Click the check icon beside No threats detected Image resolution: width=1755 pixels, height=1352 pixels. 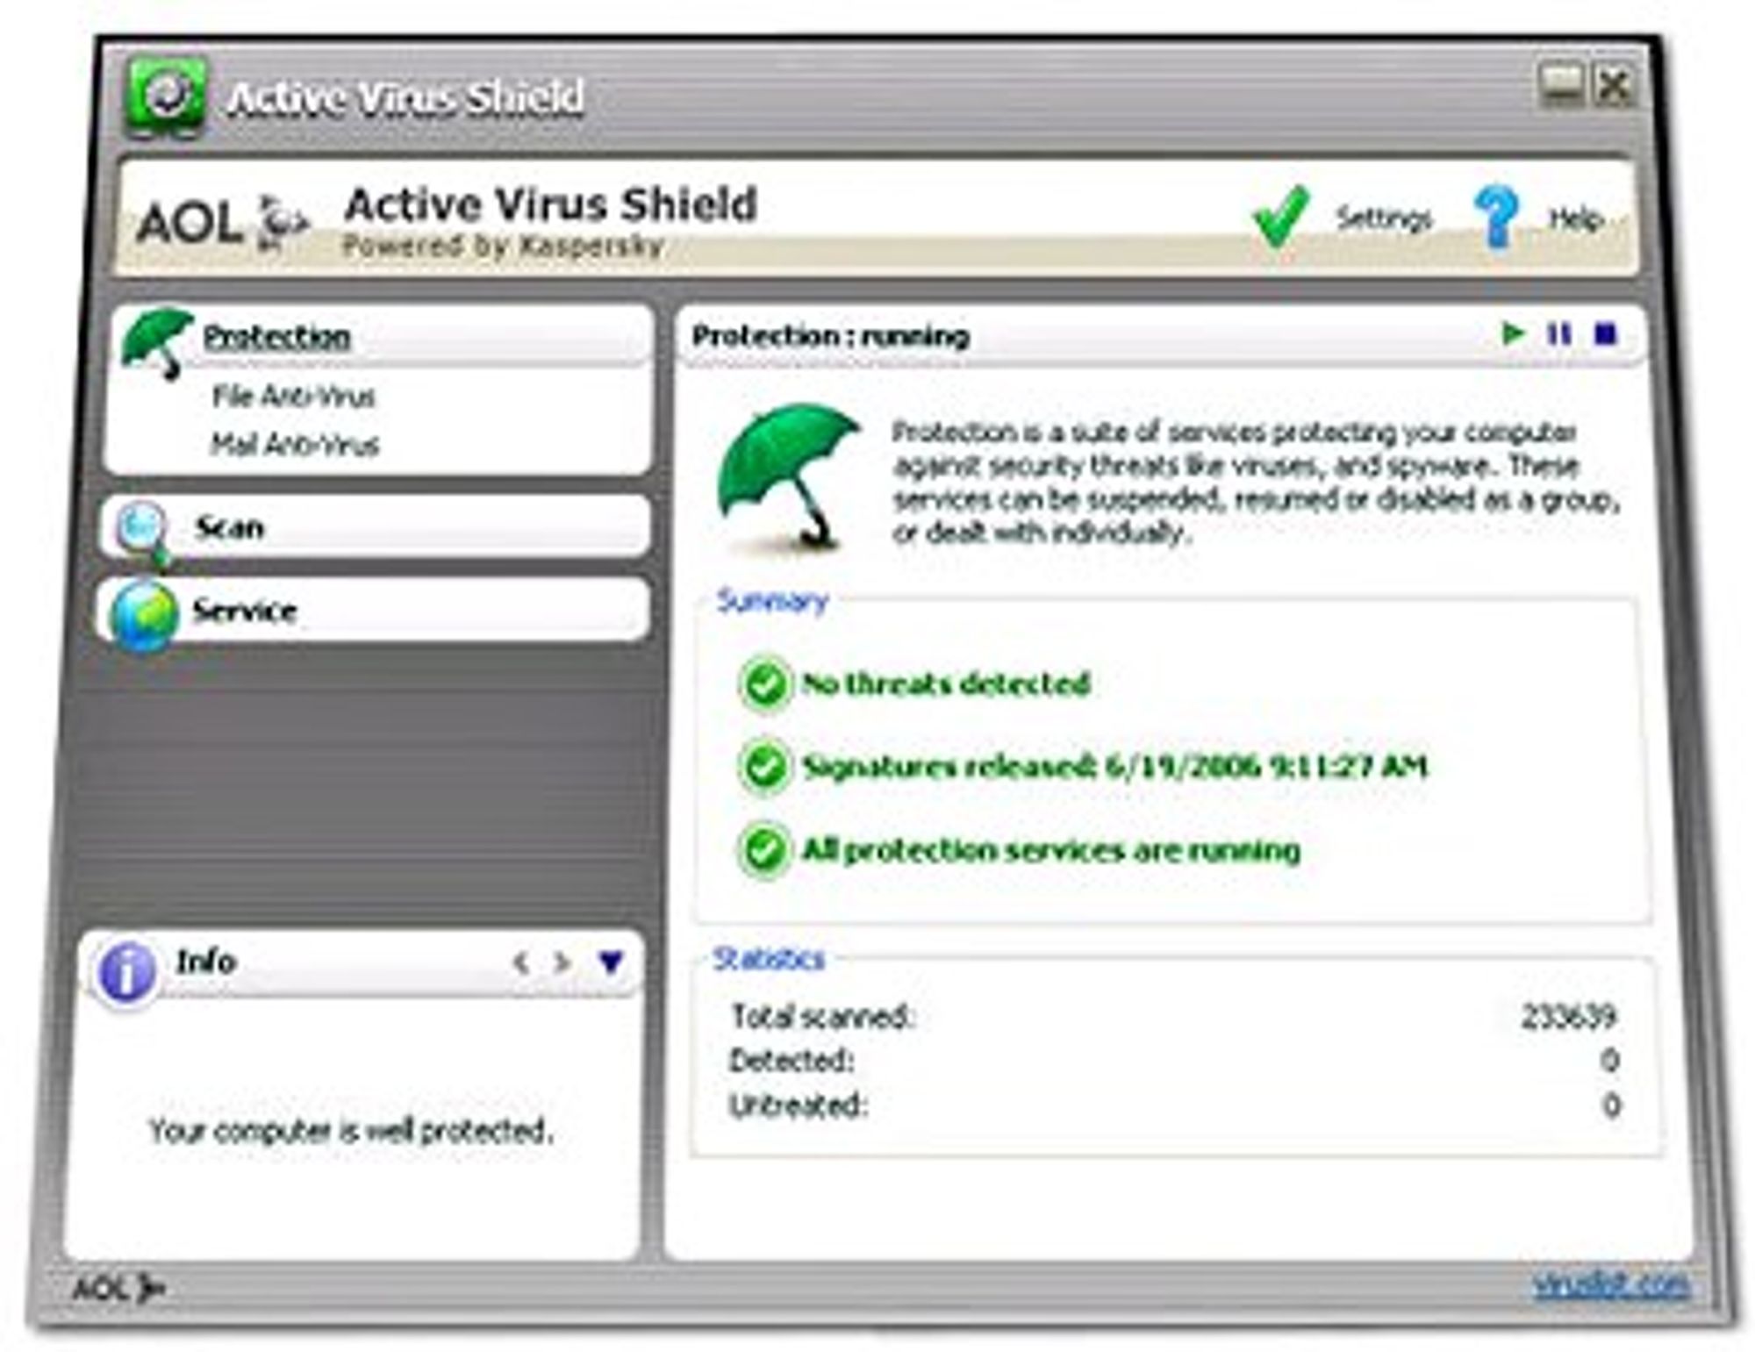point(764,684)
